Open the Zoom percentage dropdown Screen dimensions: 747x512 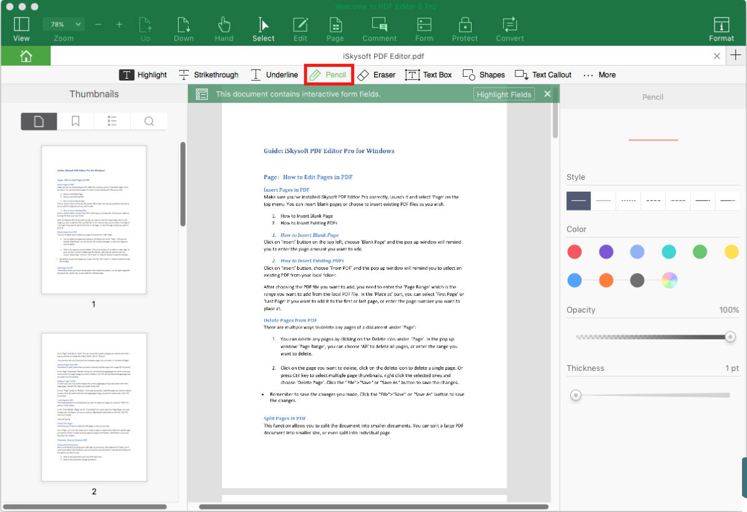(x=63, y=24)
